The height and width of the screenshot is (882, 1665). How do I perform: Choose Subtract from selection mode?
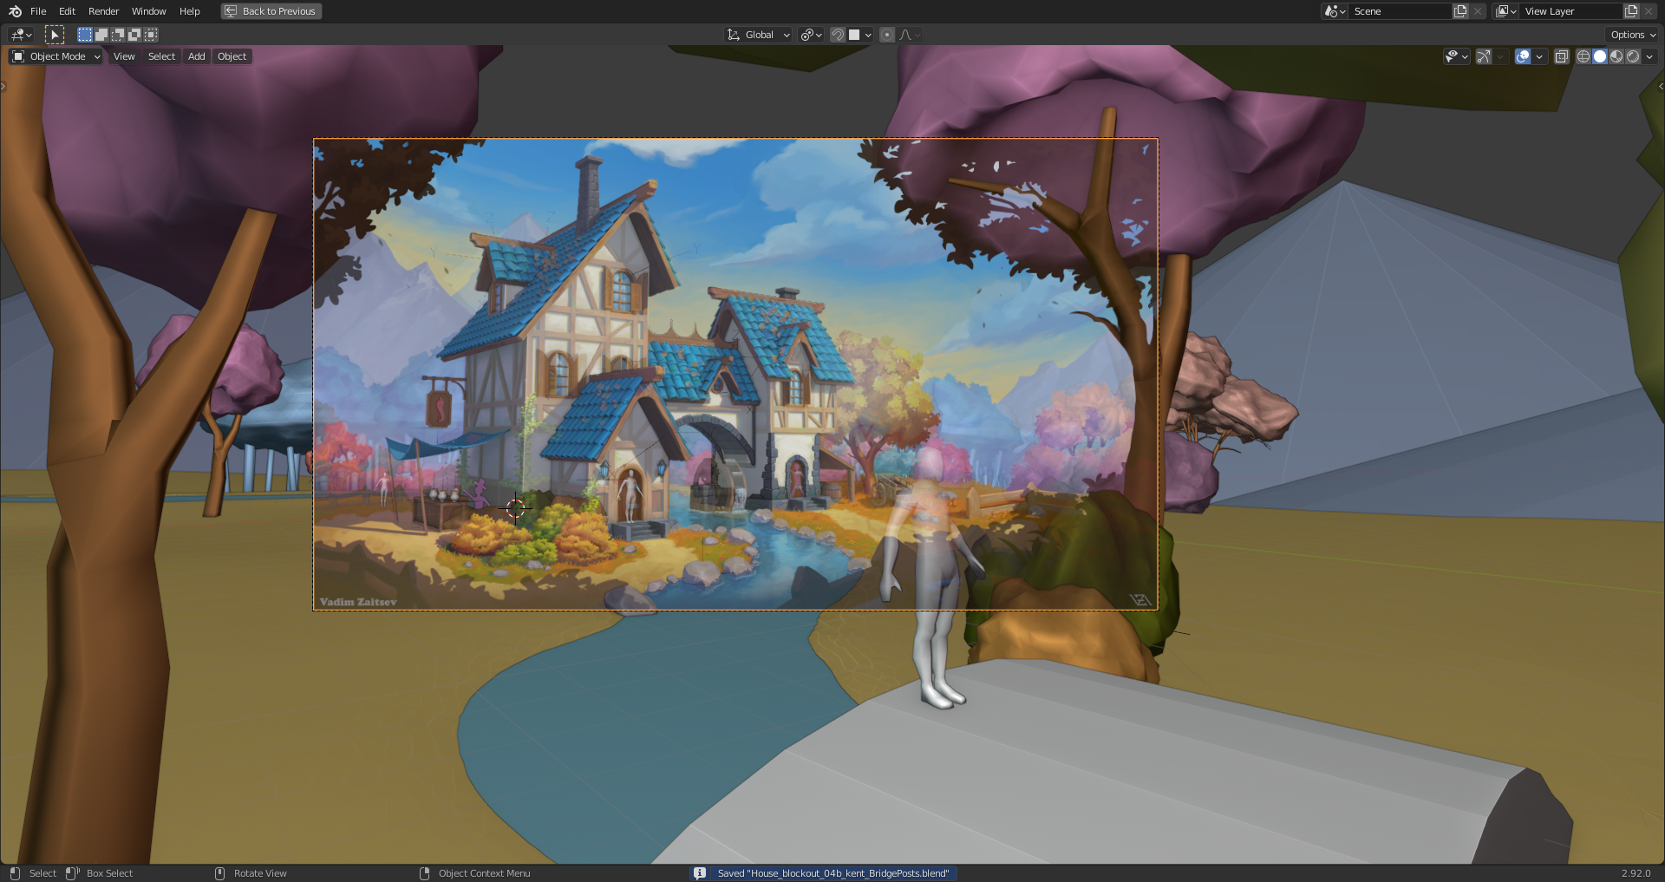tap(118, 35)
